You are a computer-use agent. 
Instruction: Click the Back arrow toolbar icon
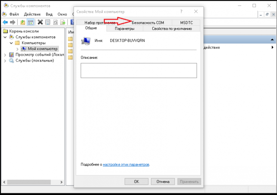click(x=5, y=22)
